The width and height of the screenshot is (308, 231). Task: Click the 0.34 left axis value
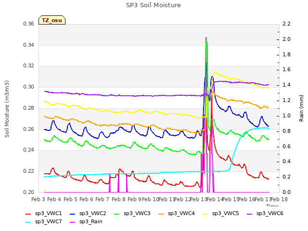pyautogui.click(x=29, y=45)
